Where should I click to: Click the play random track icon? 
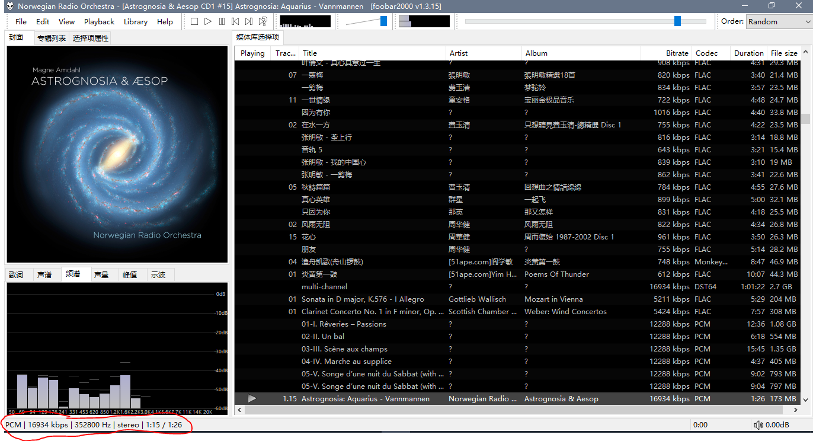click(263, 21)
